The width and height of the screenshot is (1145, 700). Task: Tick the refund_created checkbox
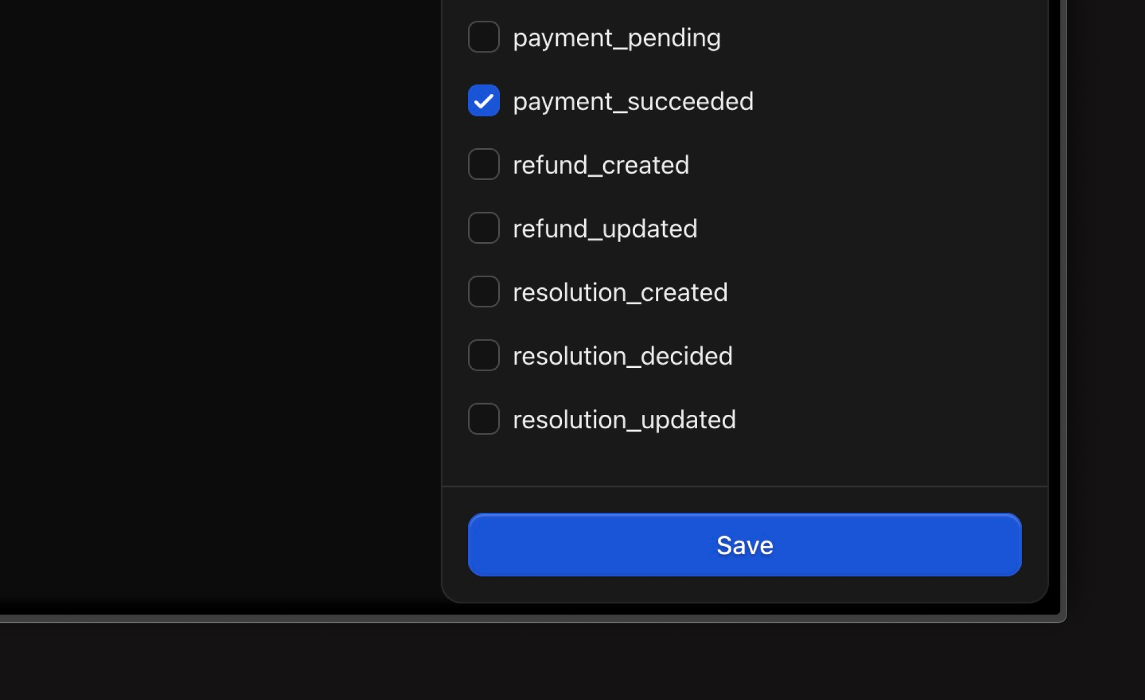tap(484, 164)
